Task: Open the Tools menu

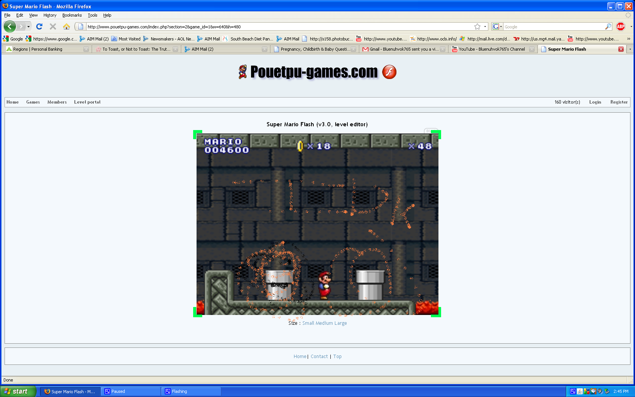Action: tap(93, 15)
